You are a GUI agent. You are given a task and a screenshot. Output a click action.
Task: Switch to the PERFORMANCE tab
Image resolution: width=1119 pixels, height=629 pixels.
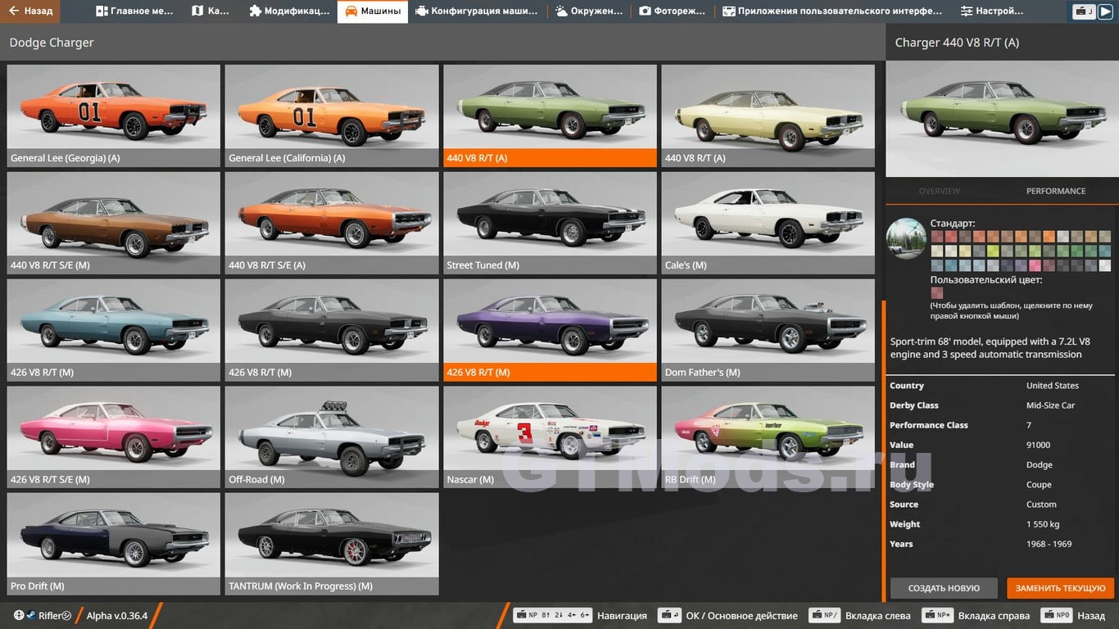1056,191
